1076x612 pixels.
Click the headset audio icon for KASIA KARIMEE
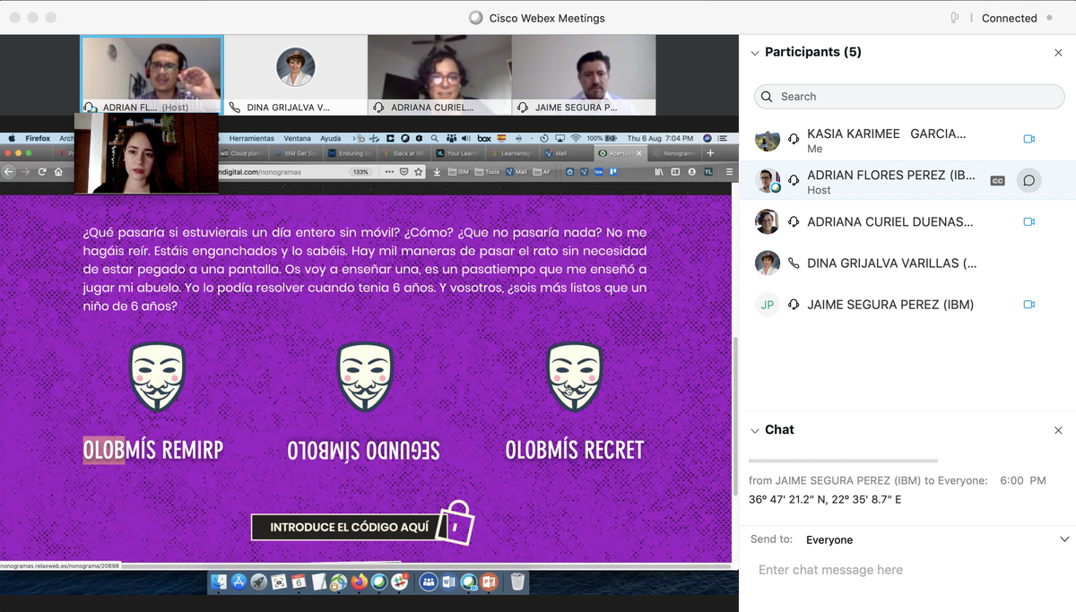point(794,140)
